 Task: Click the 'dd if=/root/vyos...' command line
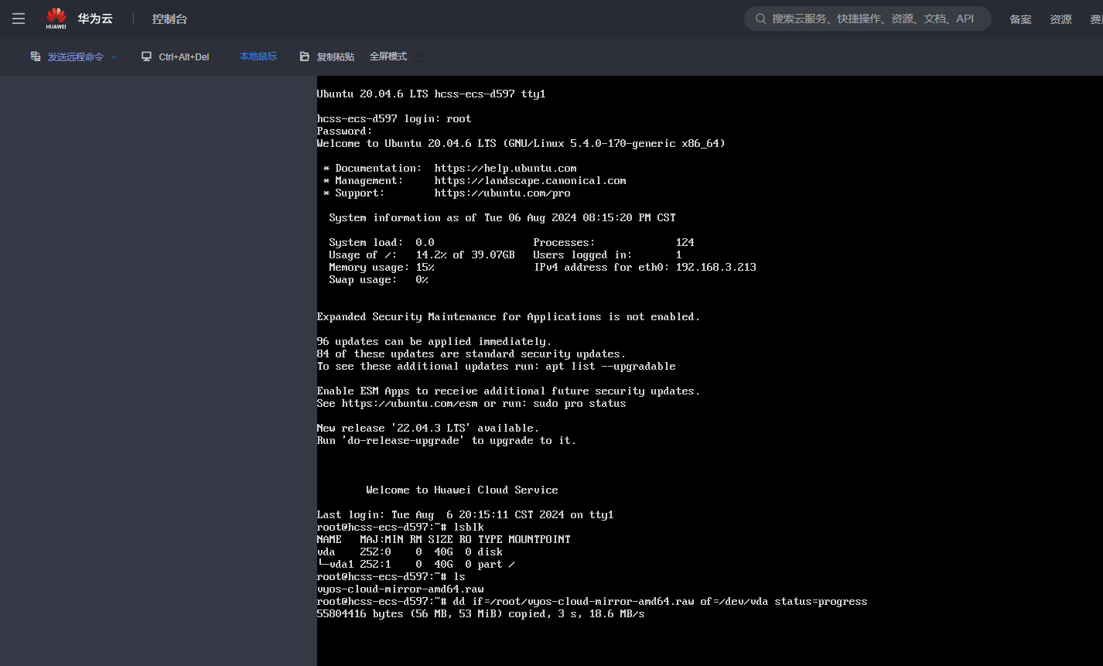(592, 601)
